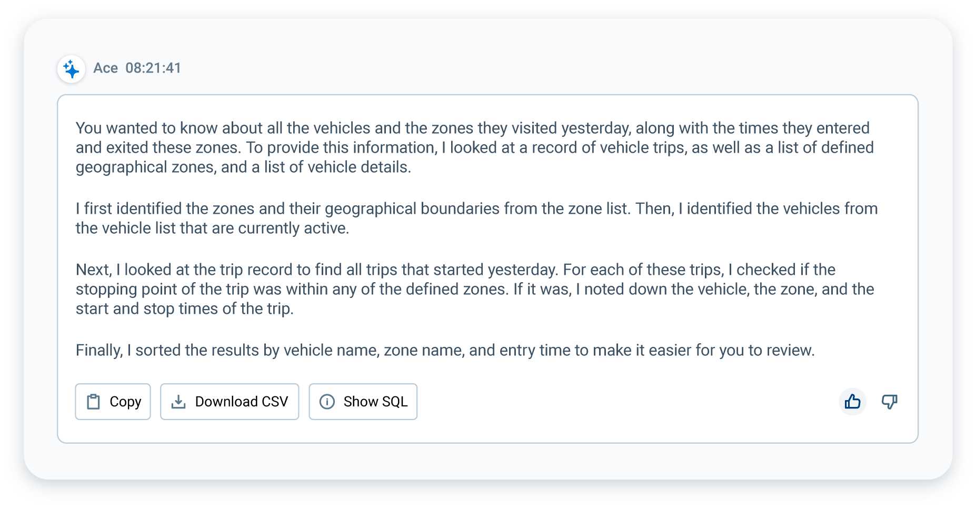Click the thumbs-up icon to rate the response
This screenshot has height=508, width=976.
coord(853,401)
